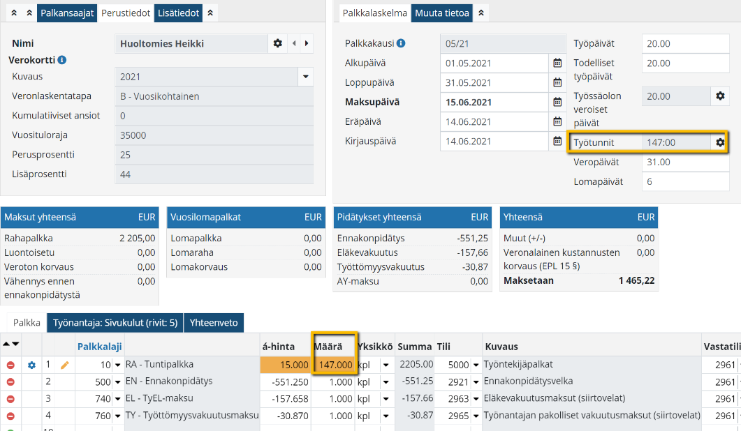Image resolution: width=741 pixels, height=431 pixels.
Task: Click the gear icon beside Työtunnit field
Action: pos(720,142)
